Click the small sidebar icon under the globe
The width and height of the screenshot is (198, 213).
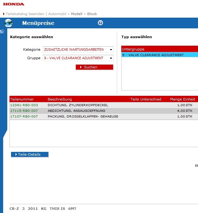point(2,31)
